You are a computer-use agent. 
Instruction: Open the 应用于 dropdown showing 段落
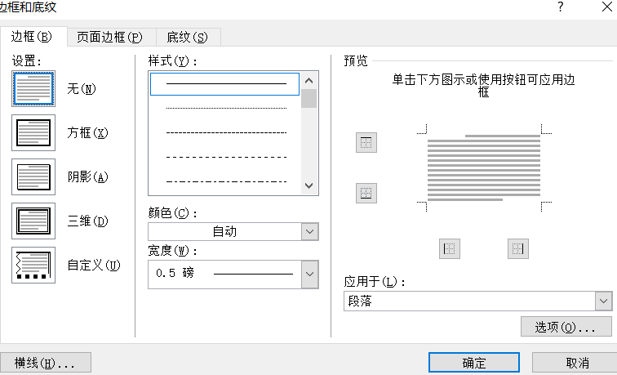click(x=478, y=301)
